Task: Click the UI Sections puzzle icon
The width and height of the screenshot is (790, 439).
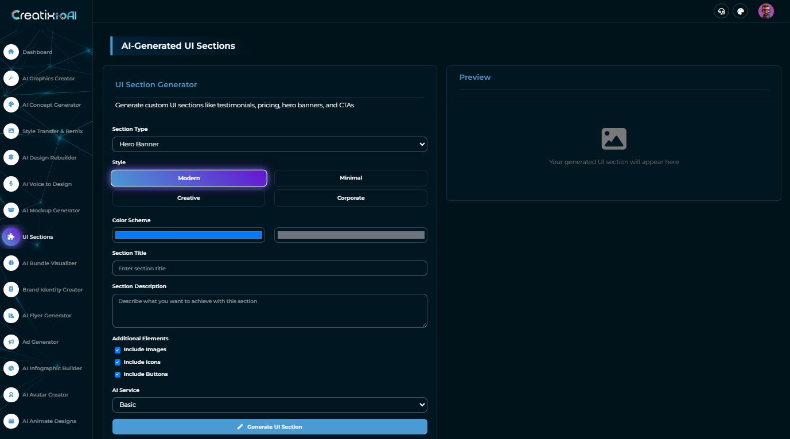Action: [x=11, y=236]
